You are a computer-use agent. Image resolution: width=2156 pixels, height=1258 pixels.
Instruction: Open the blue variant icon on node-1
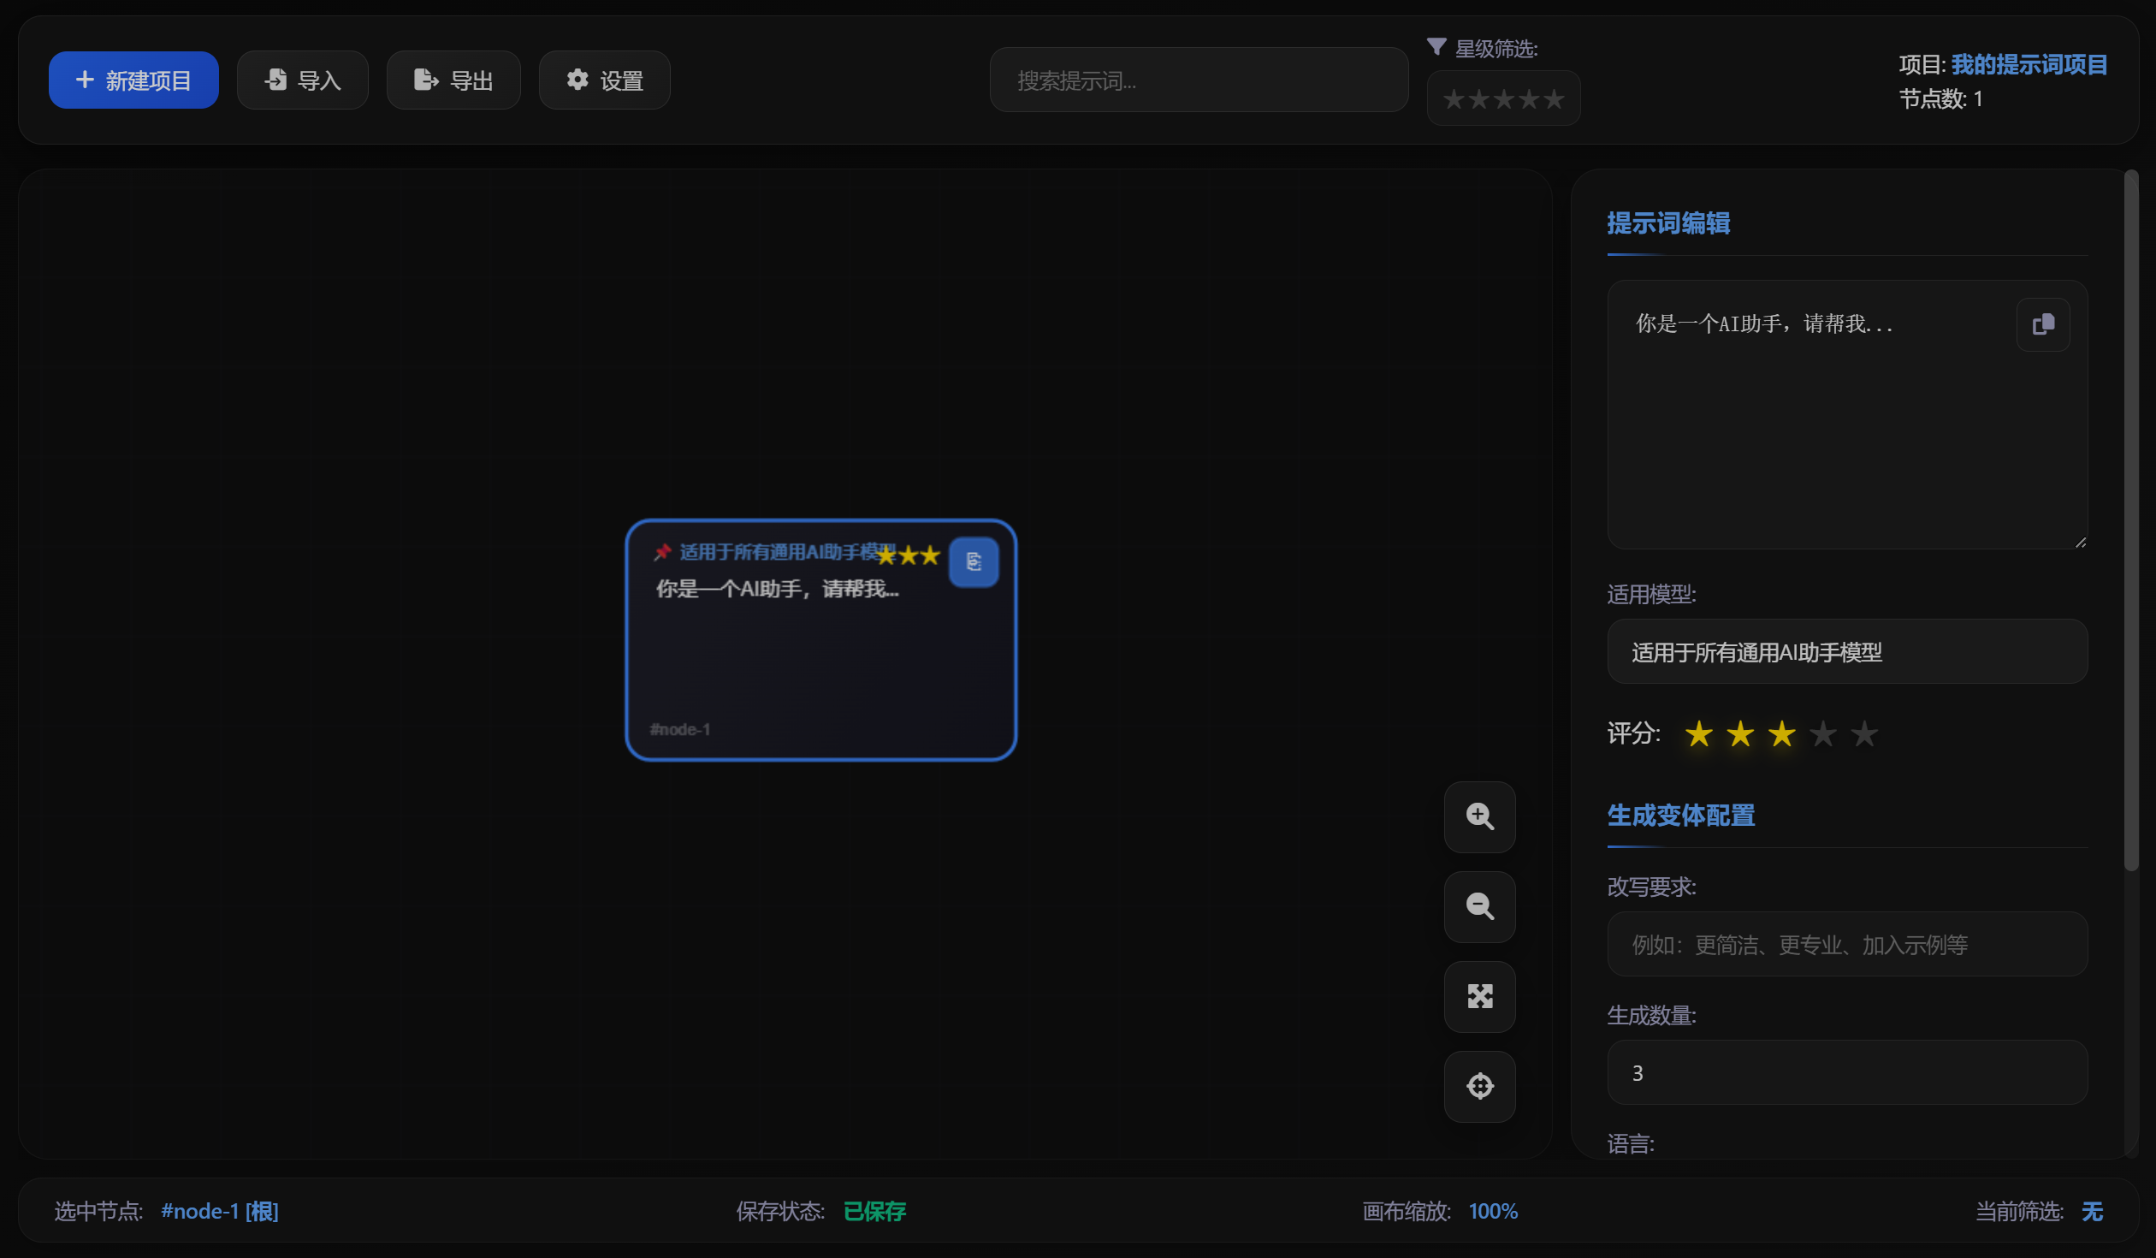[x=974, y=561]
